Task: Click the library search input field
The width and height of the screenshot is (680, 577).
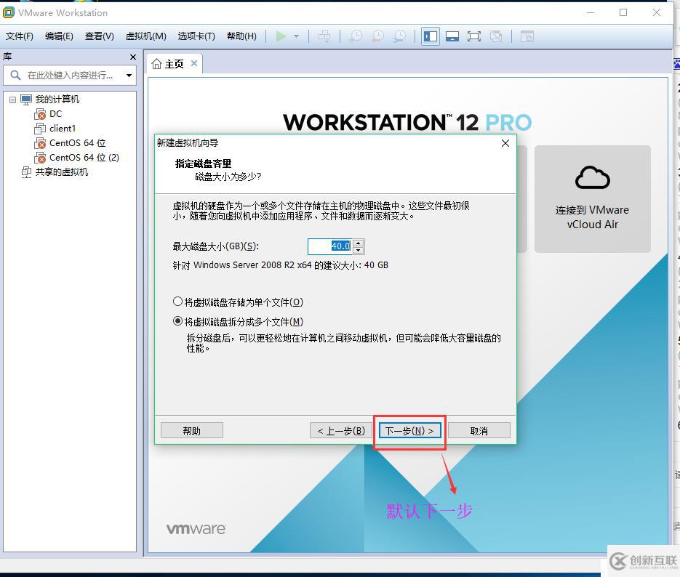Action: click(x=70, y=76)
